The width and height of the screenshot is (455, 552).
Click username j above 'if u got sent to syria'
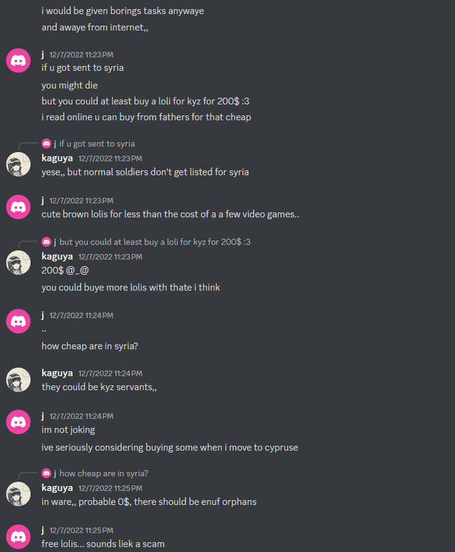pyautogui.click(x=43, y=54)
